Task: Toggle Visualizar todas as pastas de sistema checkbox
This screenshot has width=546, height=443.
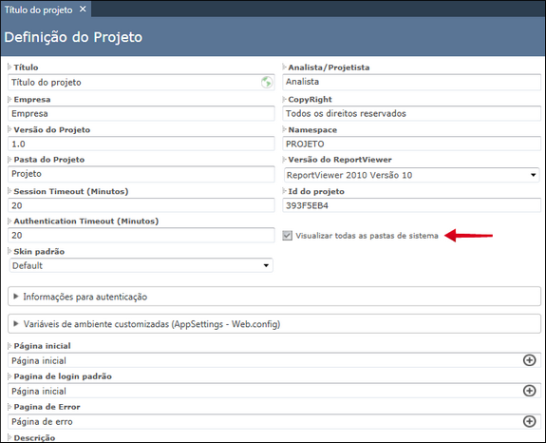Action: pos(288,236)
